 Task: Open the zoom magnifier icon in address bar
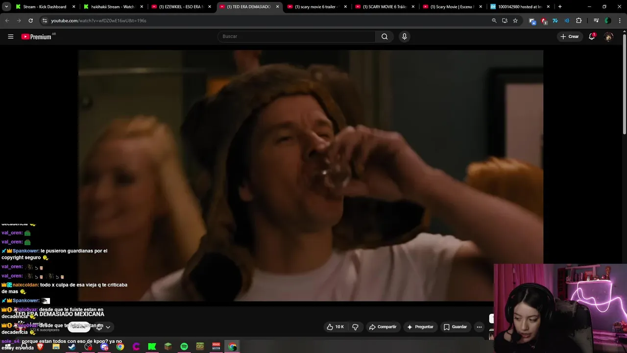pos(494,21)
